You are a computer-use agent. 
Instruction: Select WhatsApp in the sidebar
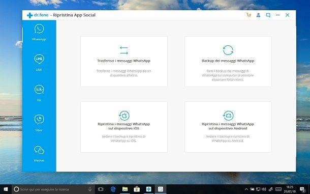(39, 33)
